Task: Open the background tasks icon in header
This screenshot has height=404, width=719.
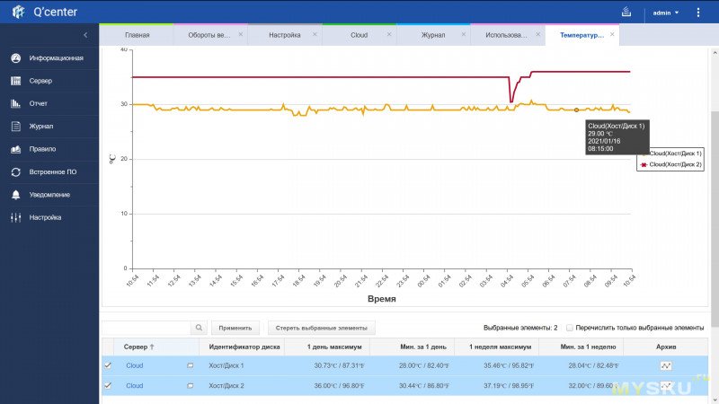Action: pyautogui.click(x=626, y=13)
